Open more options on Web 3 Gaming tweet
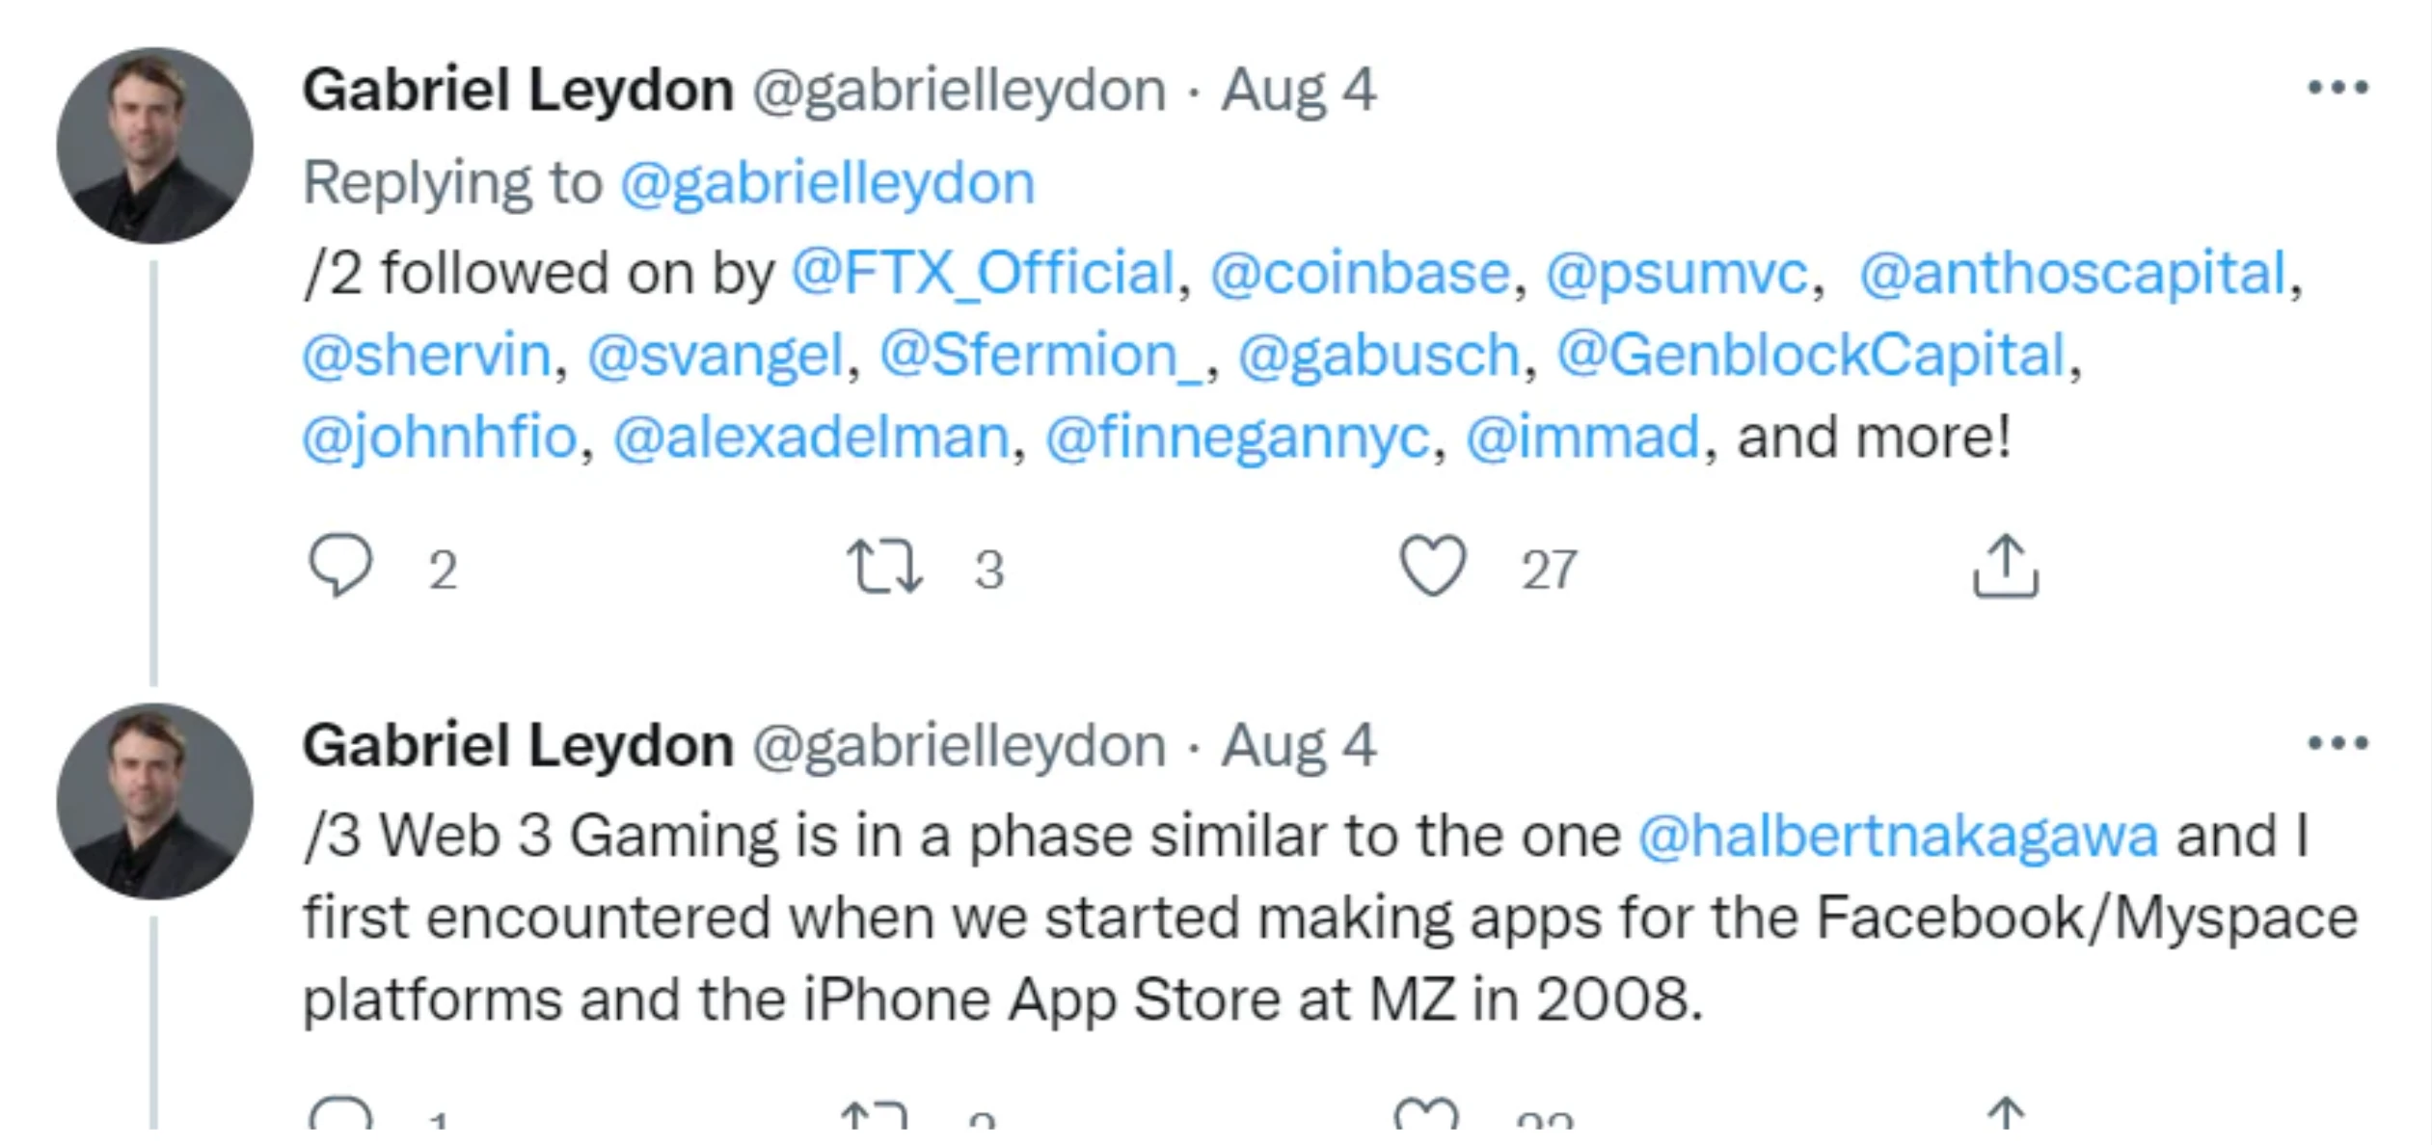The height and width of the screenshot is (1145, 2432). point(2337,743)
